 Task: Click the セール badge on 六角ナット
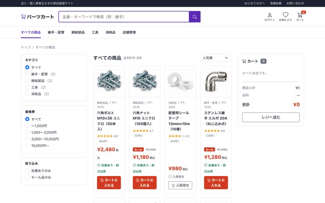click(x=138, y=150)
